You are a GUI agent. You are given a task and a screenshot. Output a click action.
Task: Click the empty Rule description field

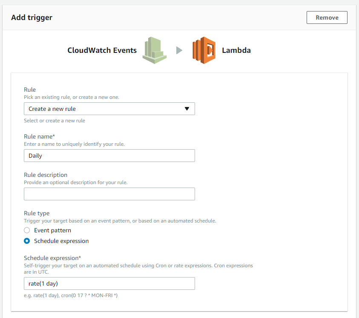(109, 194)
